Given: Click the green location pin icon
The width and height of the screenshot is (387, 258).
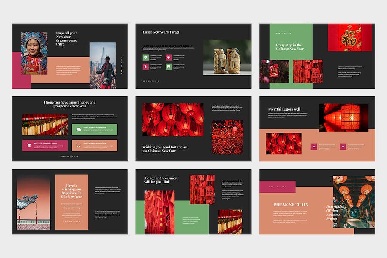Looking at the screenshot, I should (146, 58).
